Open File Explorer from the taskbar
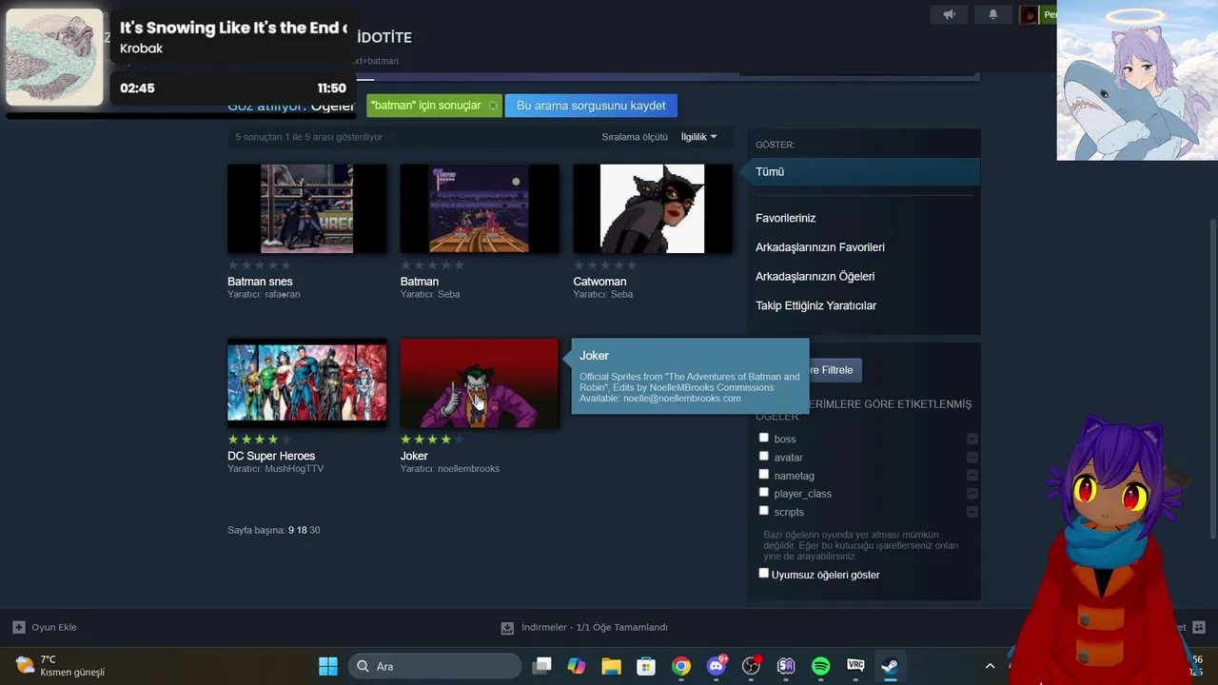 click(611, 666)
